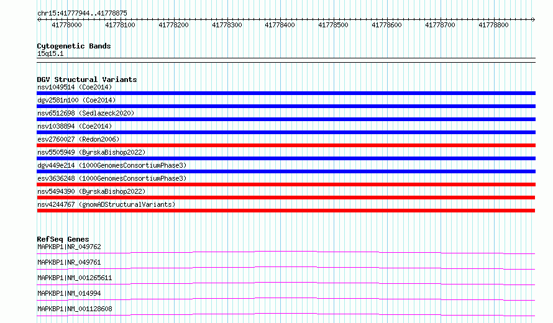Click the left arrow end of the ruler
This screenshot has height=323, width=553.
39,19
